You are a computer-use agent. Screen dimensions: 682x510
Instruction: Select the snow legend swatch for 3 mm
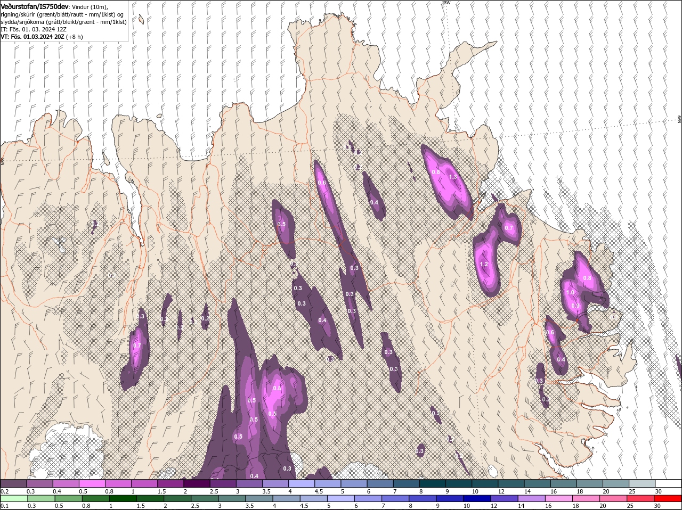pyautogui.click(x=249, y=483)
